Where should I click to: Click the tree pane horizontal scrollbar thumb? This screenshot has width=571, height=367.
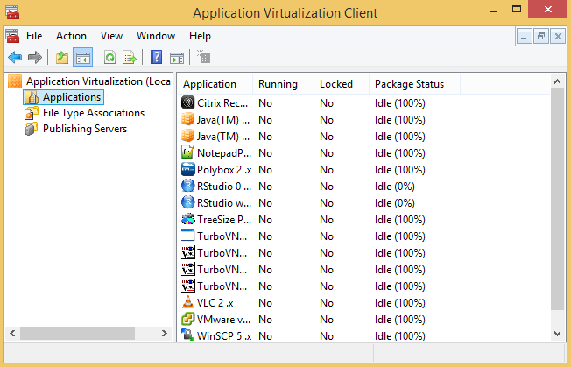(x=78, y=333)
